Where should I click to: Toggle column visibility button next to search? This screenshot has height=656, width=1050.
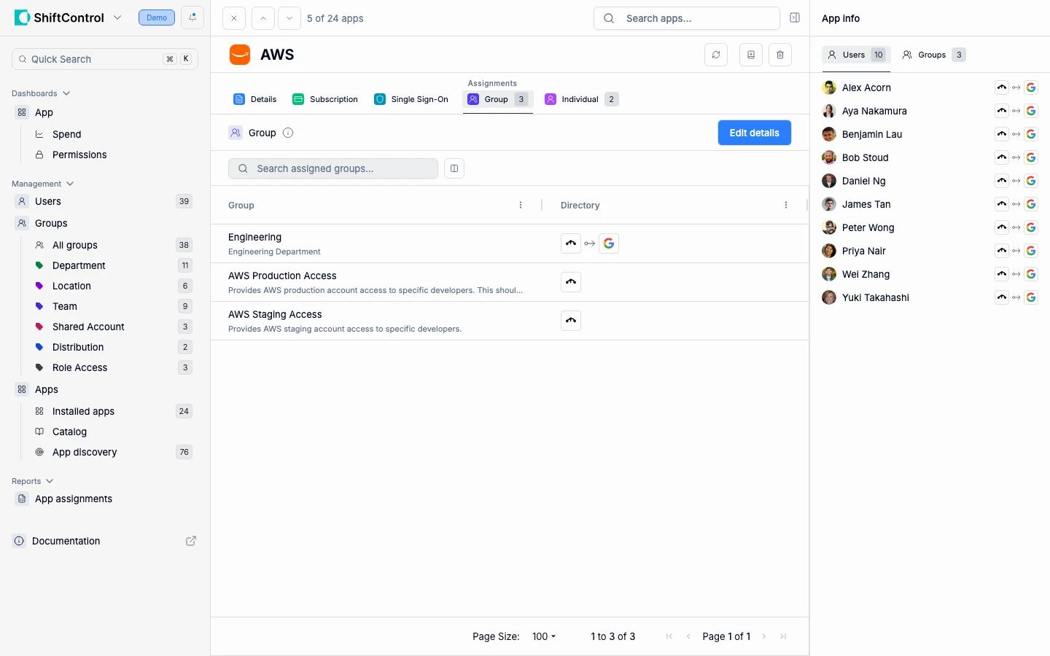(454, 168)
